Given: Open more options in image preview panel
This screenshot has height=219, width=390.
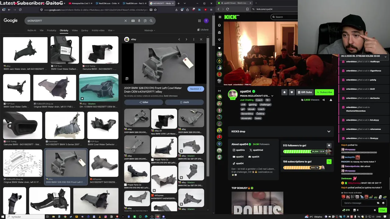Looking at the screenshot, I should click(194, 39).
